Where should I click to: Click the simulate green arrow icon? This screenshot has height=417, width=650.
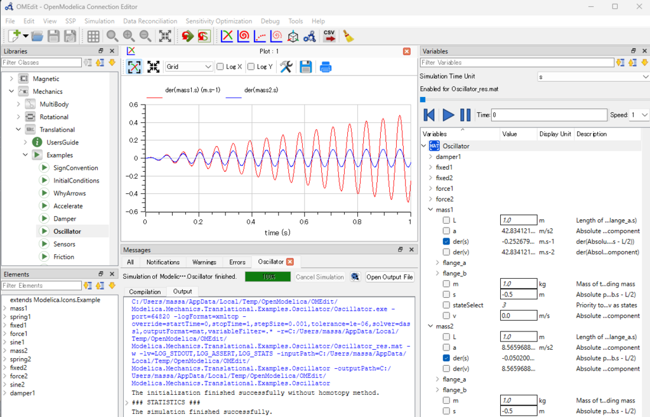[x=187, y=36]
